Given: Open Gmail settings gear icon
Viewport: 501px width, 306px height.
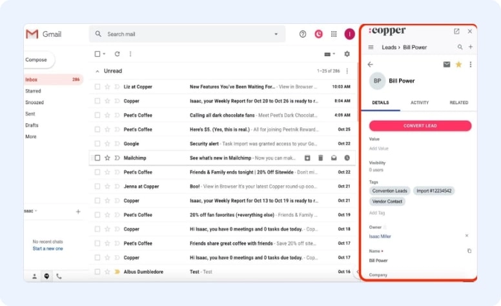Looking at the screenshot, I should [x=347, y=54].
